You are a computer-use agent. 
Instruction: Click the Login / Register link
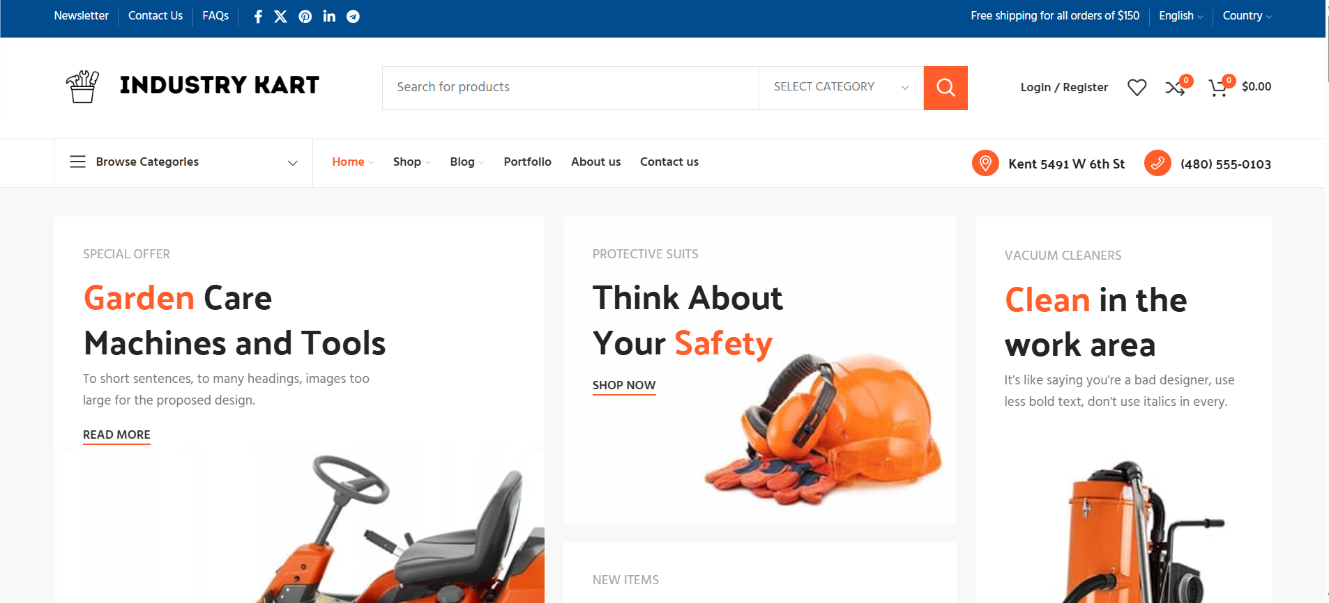click(1064, 88)
